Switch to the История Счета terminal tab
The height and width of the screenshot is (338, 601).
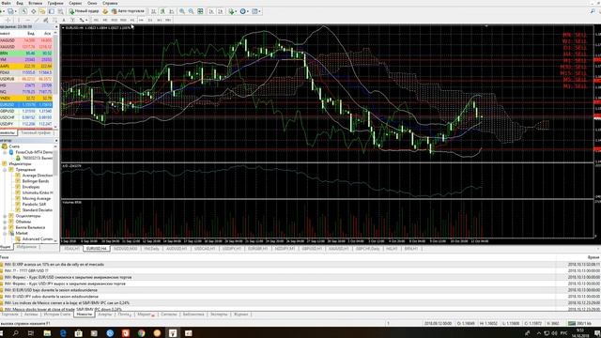click(57, 315)
